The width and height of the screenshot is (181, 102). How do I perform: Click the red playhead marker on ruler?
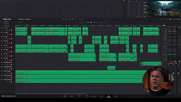[x=27, y=25]
